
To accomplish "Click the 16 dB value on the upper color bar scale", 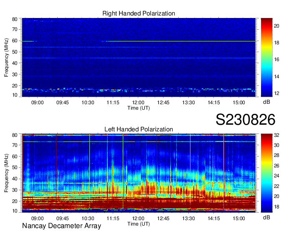I will click(x=276, y=60).
